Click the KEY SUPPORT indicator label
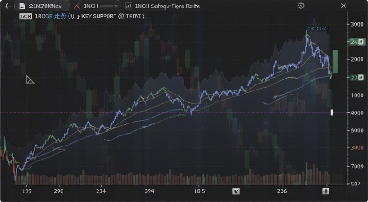 coord(99,17)
